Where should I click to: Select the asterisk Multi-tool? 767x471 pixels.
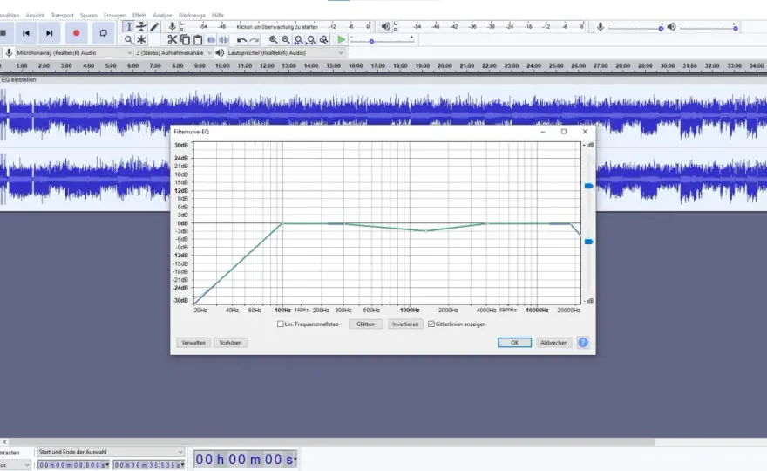[141, 39]
